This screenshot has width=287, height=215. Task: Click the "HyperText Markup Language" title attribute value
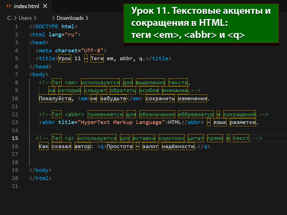[121, 122]
